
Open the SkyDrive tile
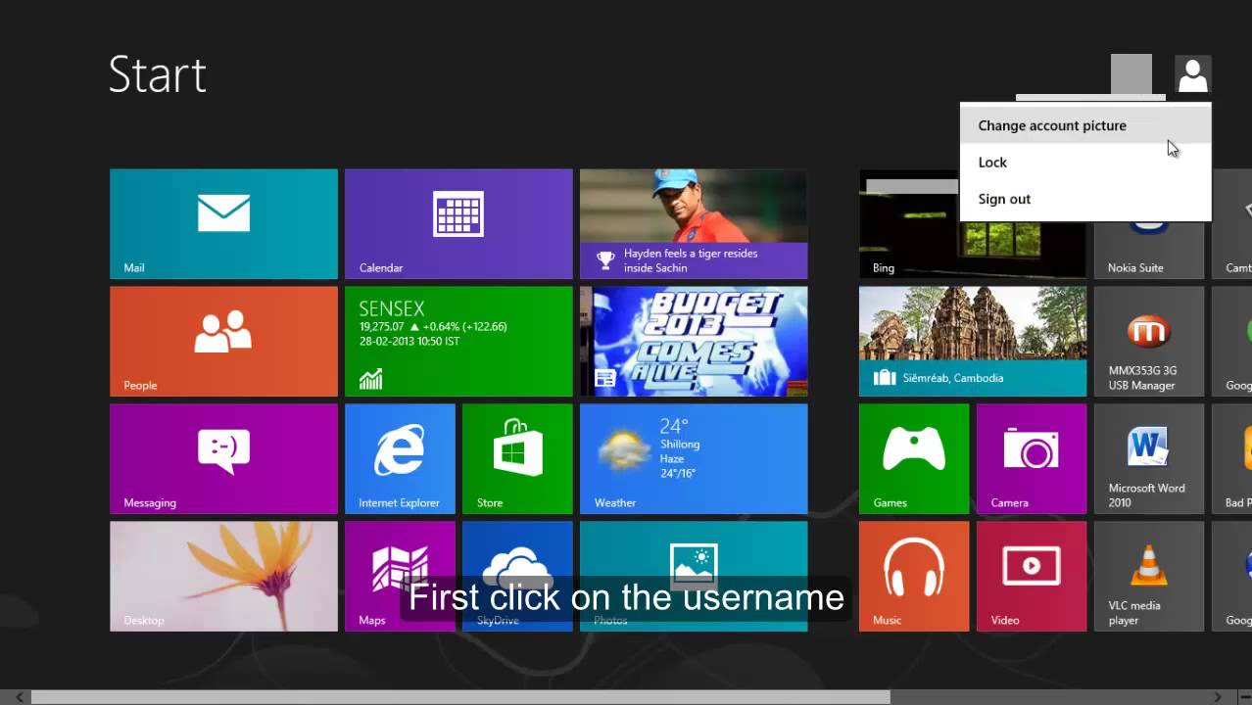[517, 577]
